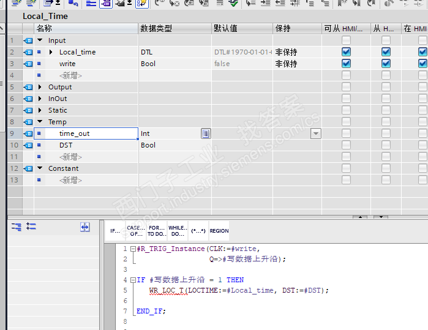Click the interface icon on the Temp row

click(28, 122)
